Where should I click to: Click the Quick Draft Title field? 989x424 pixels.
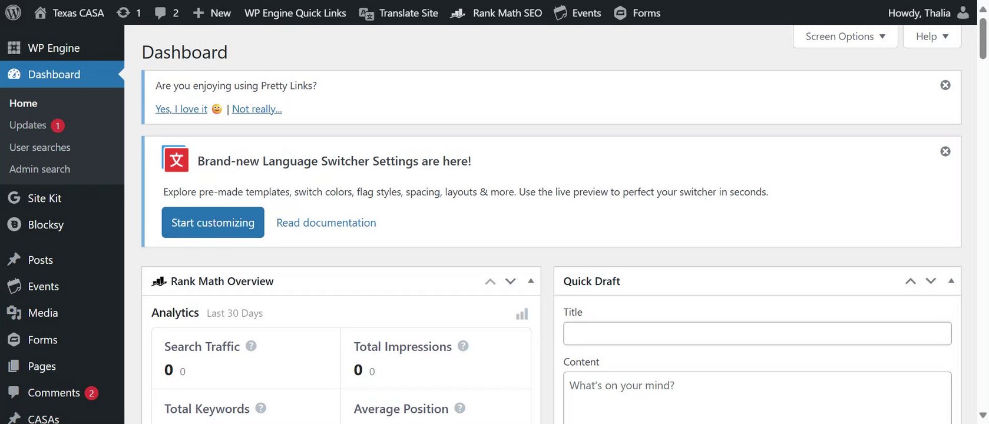(x=757, y=333)
